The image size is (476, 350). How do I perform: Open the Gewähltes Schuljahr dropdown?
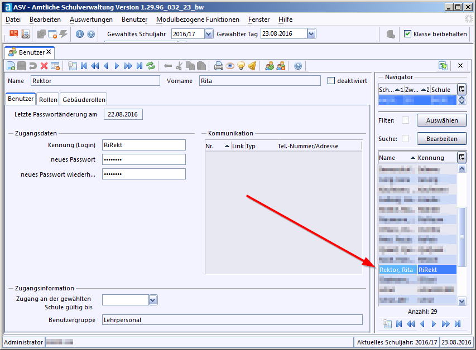pos(209,34)
